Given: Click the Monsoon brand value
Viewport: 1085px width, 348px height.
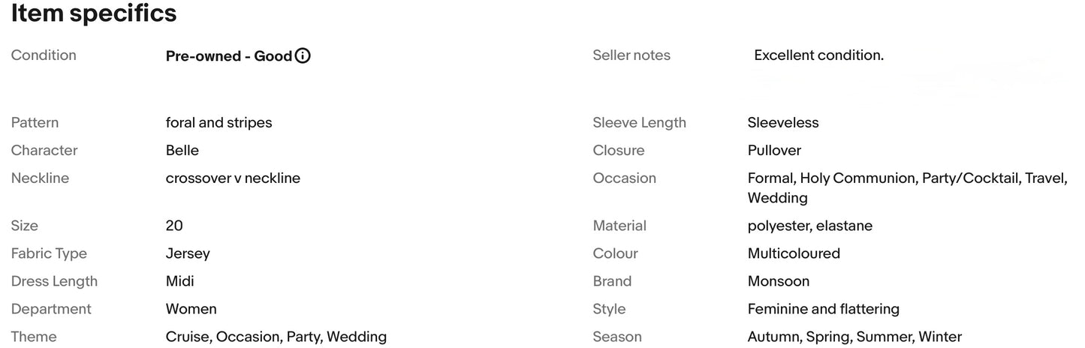Looking at the screenshot, I should pyautogui.click(x=779, y=281).
